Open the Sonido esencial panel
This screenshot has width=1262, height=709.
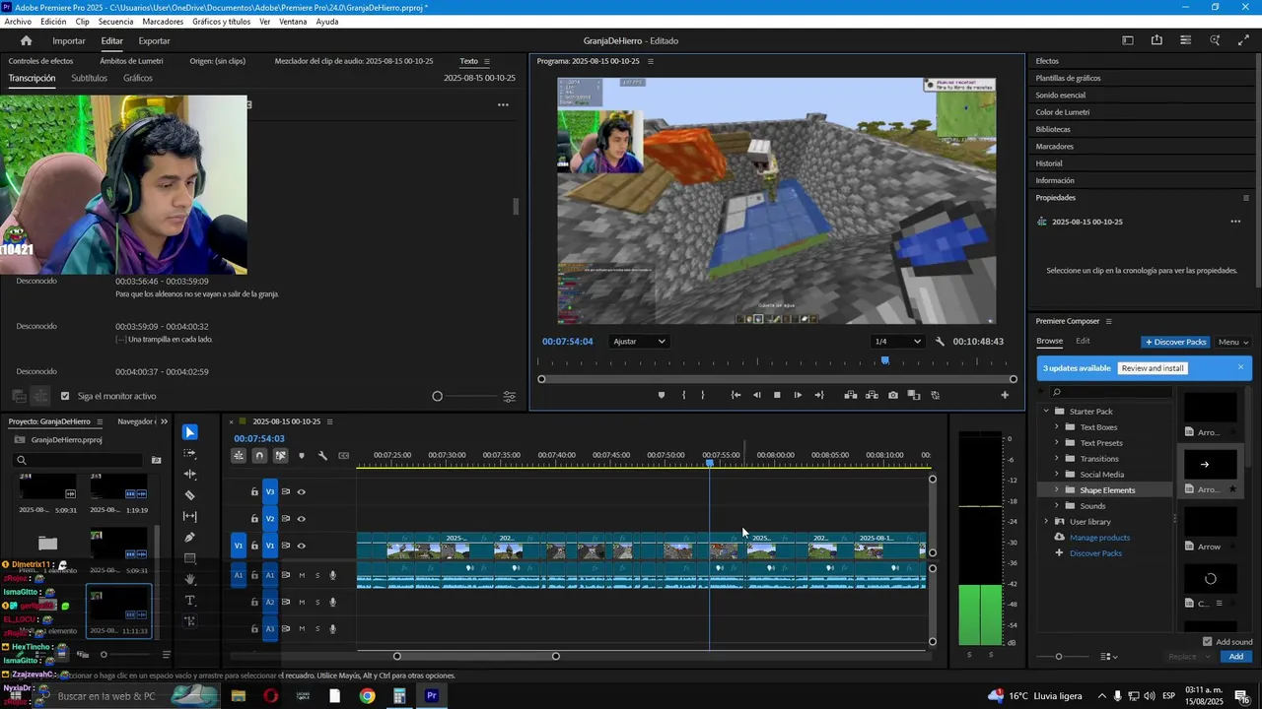pyautogui.click(x=1060, y=96)
